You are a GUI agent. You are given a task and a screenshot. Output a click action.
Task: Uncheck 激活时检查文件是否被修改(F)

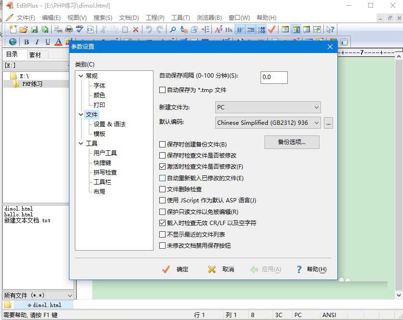pyautogui.click(x=162, y=167)
